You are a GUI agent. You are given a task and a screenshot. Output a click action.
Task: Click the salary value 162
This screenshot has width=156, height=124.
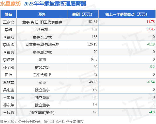[x=95, y=29]
